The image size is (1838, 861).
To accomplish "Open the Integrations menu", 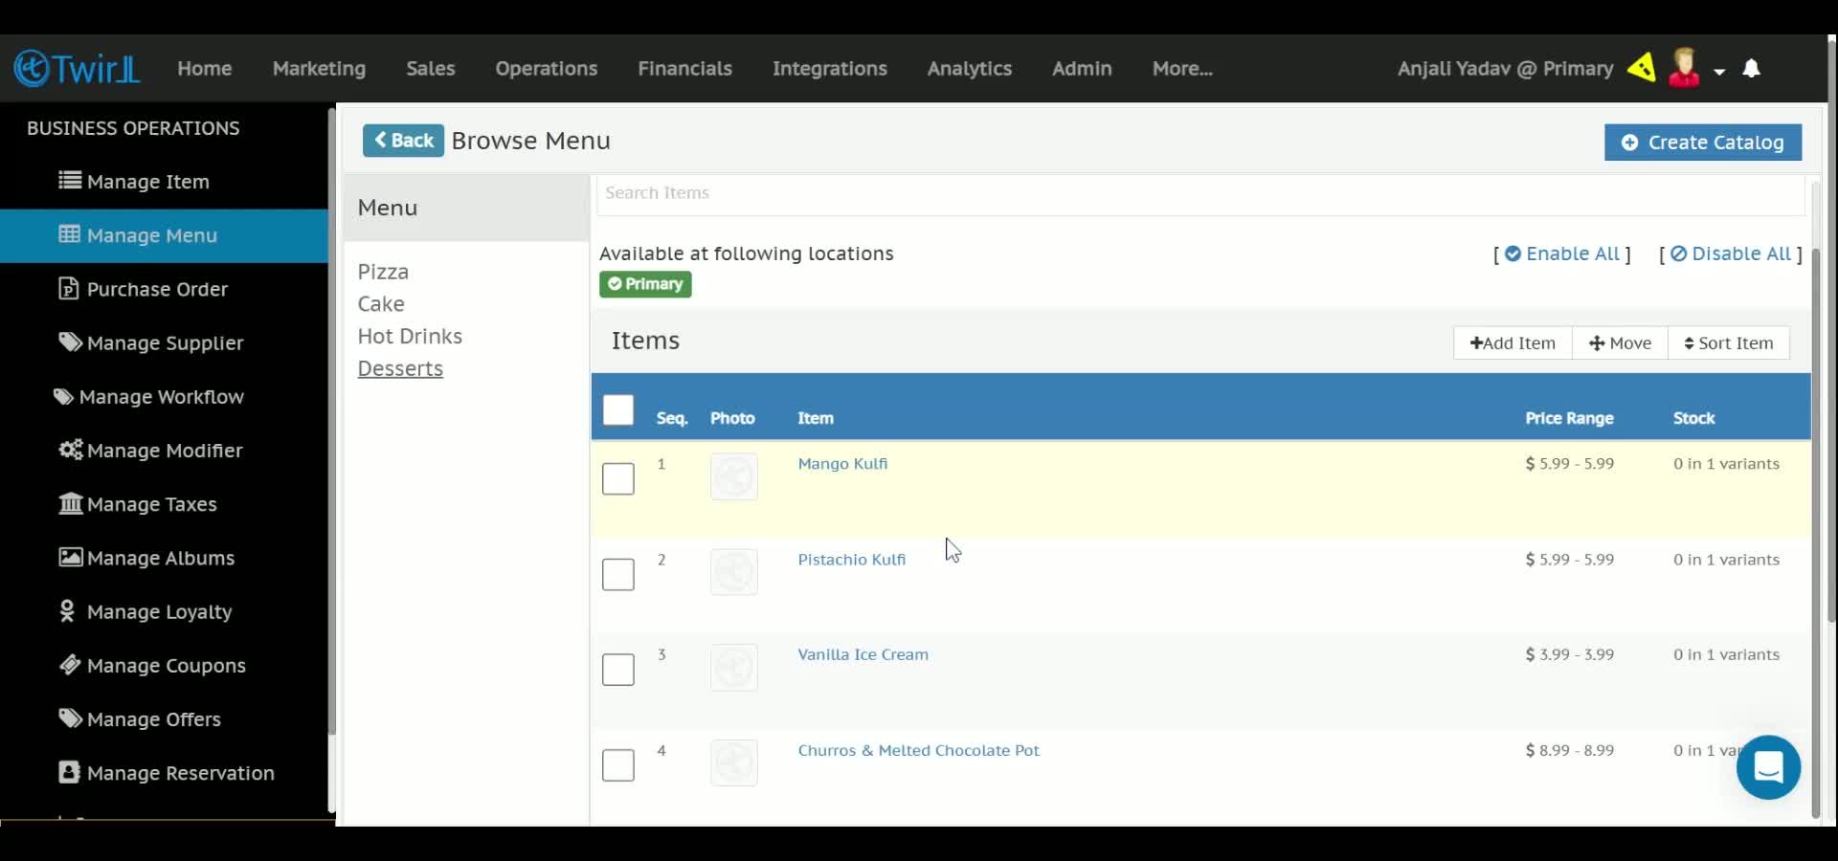I will [829, 68].
